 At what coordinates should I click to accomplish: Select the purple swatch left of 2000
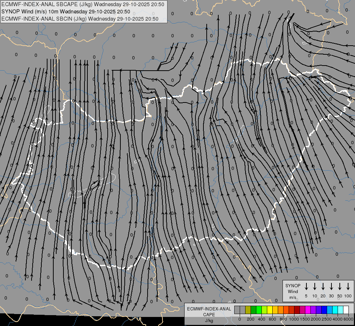point(313,310)
